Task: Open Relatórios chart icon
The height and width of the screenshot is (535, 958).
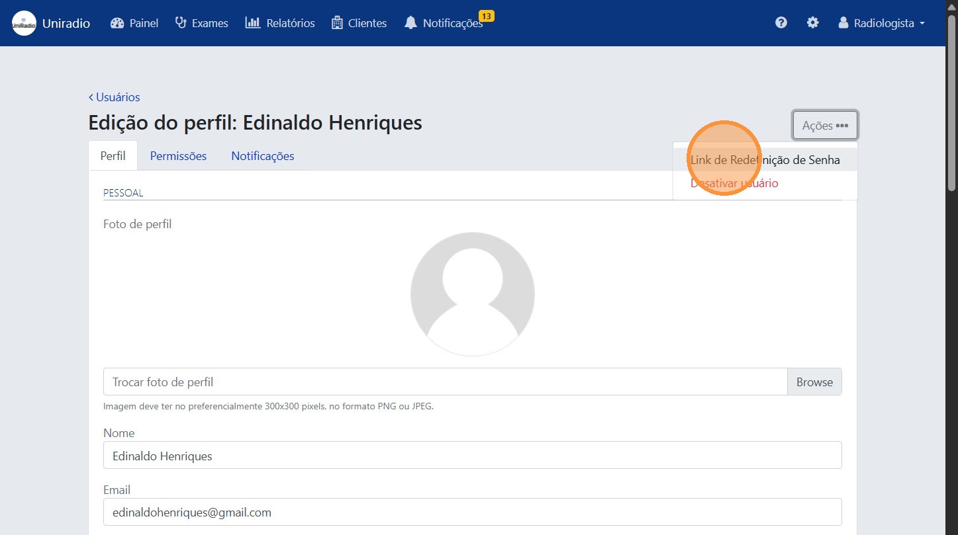Action: 252,23
